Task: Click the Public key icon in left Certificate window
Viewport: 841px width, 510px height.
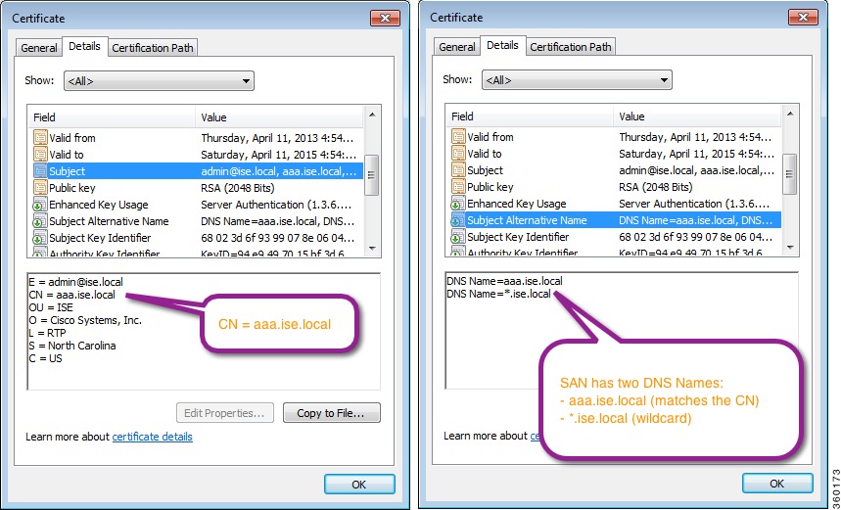Action: pos(40,188)
